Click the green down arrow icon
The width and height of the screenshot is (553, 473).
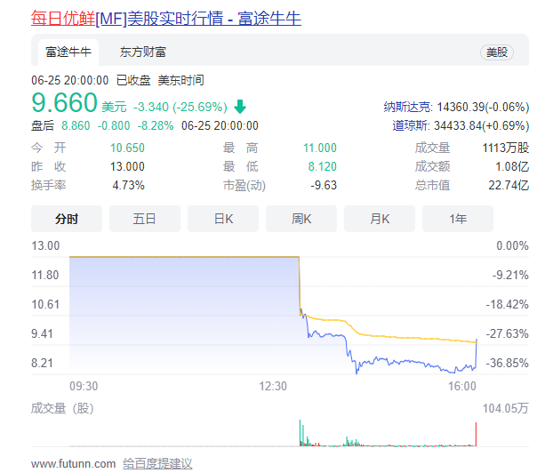coord(240,107)
